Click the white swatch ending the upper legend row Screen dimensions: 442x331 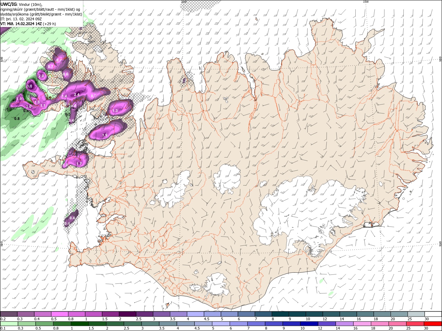click(x=433, y=314)
